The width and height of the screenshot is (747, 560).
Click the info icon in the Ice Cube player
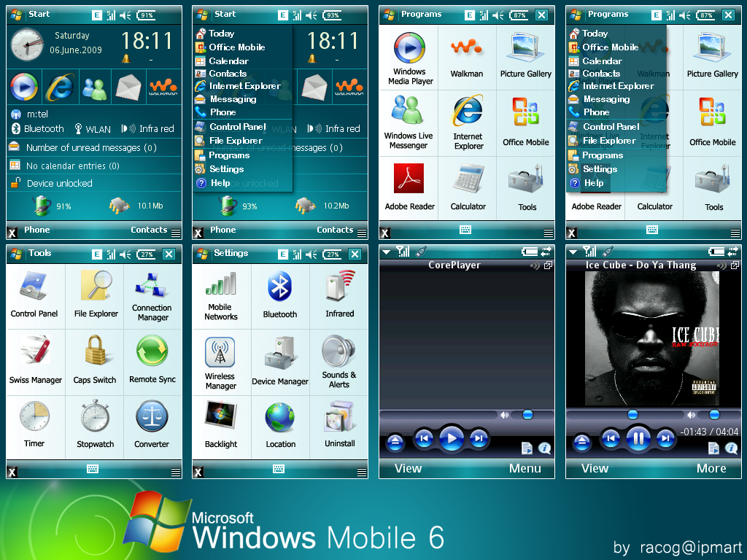[x=731, y=448]
